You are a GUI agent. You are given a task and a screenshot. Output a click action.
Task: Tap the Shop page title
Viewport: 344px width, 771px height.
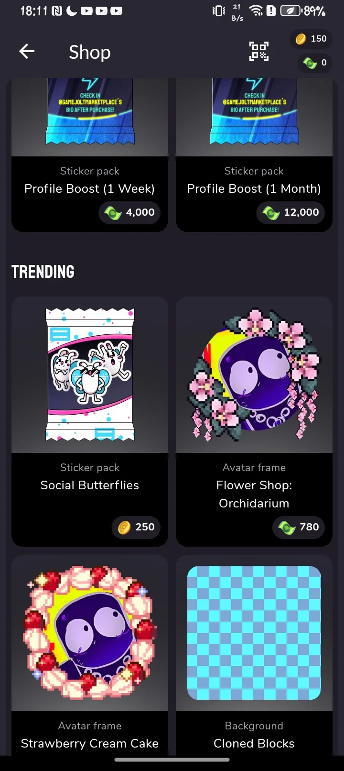(90, 52)
